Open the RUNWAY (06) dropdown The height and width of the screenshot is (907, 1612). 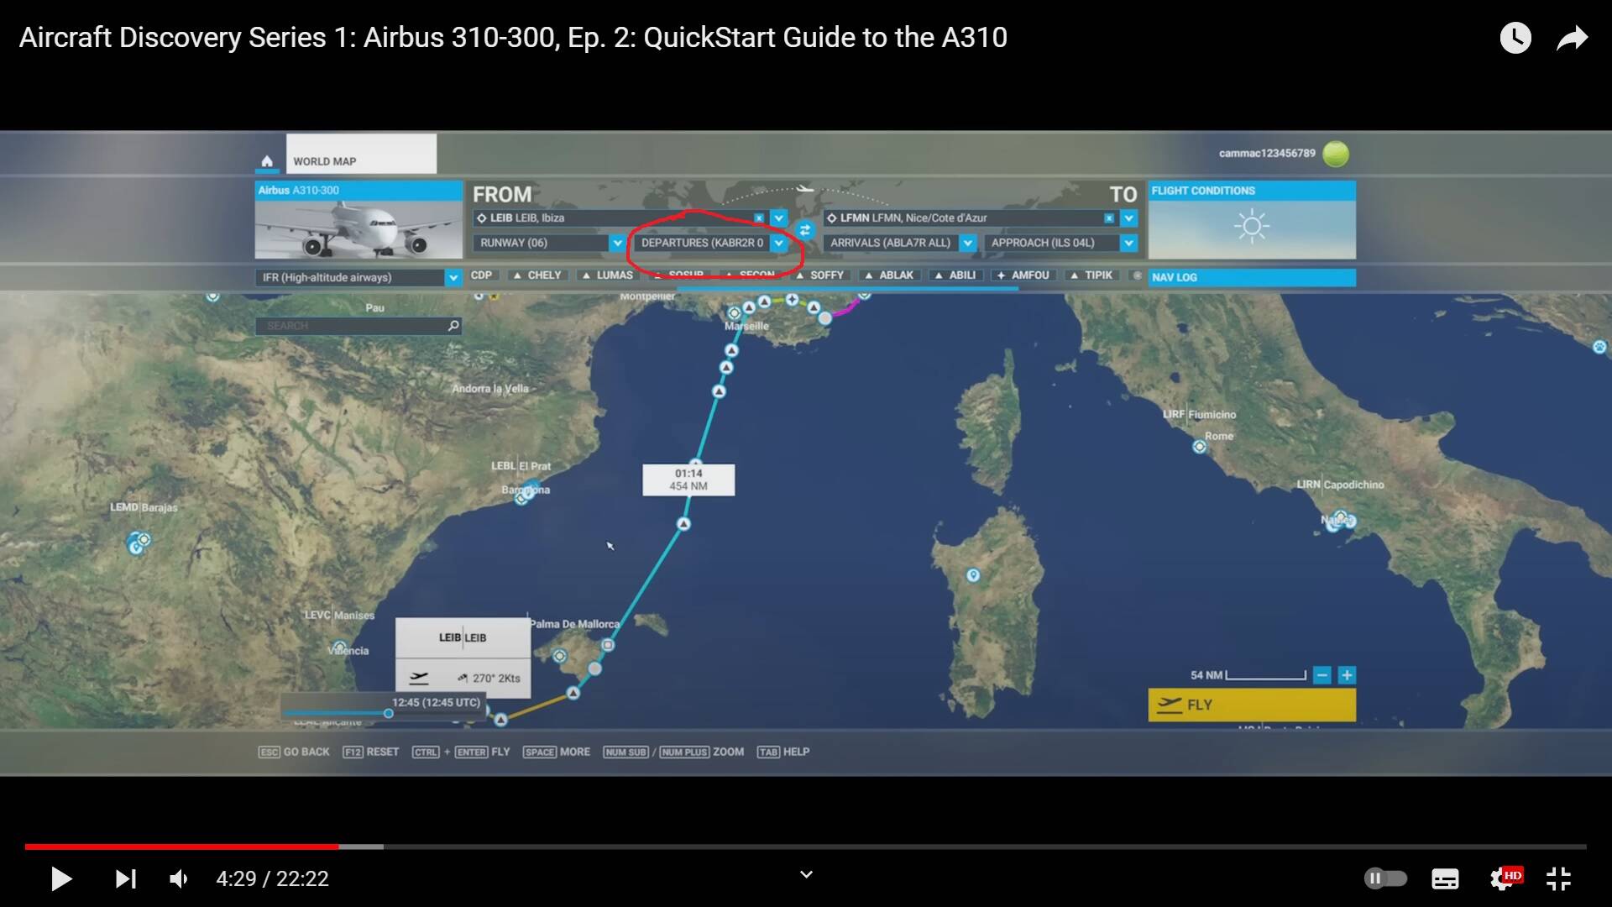click(x=619, y=243)
